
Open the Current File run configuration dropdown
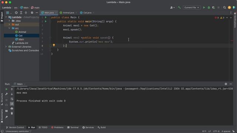[x=191, y=7]
